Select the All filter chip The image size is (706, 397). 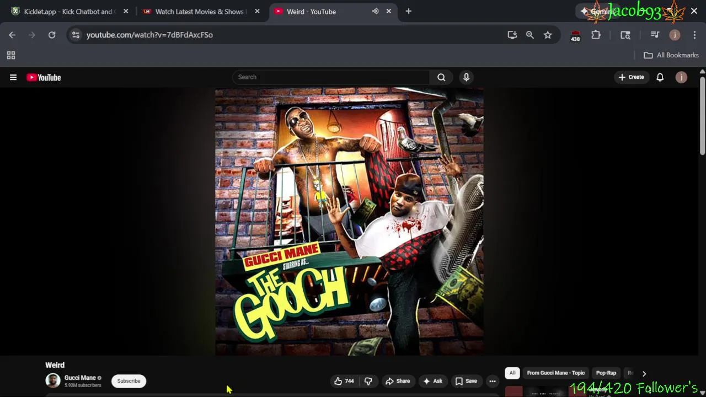coord(512,373)
